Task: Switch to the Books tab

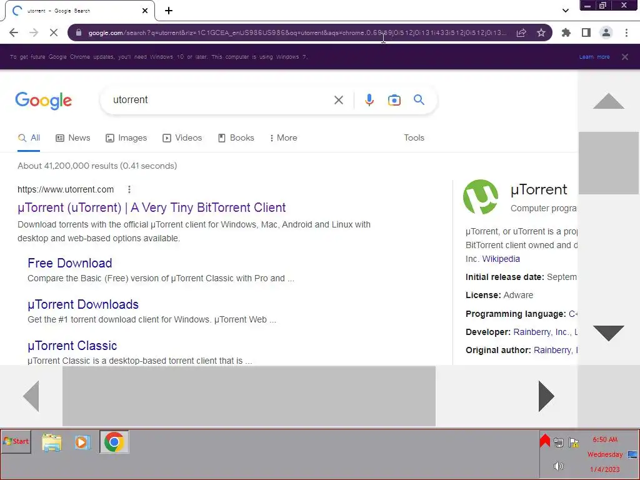Action: coord(236,138)
